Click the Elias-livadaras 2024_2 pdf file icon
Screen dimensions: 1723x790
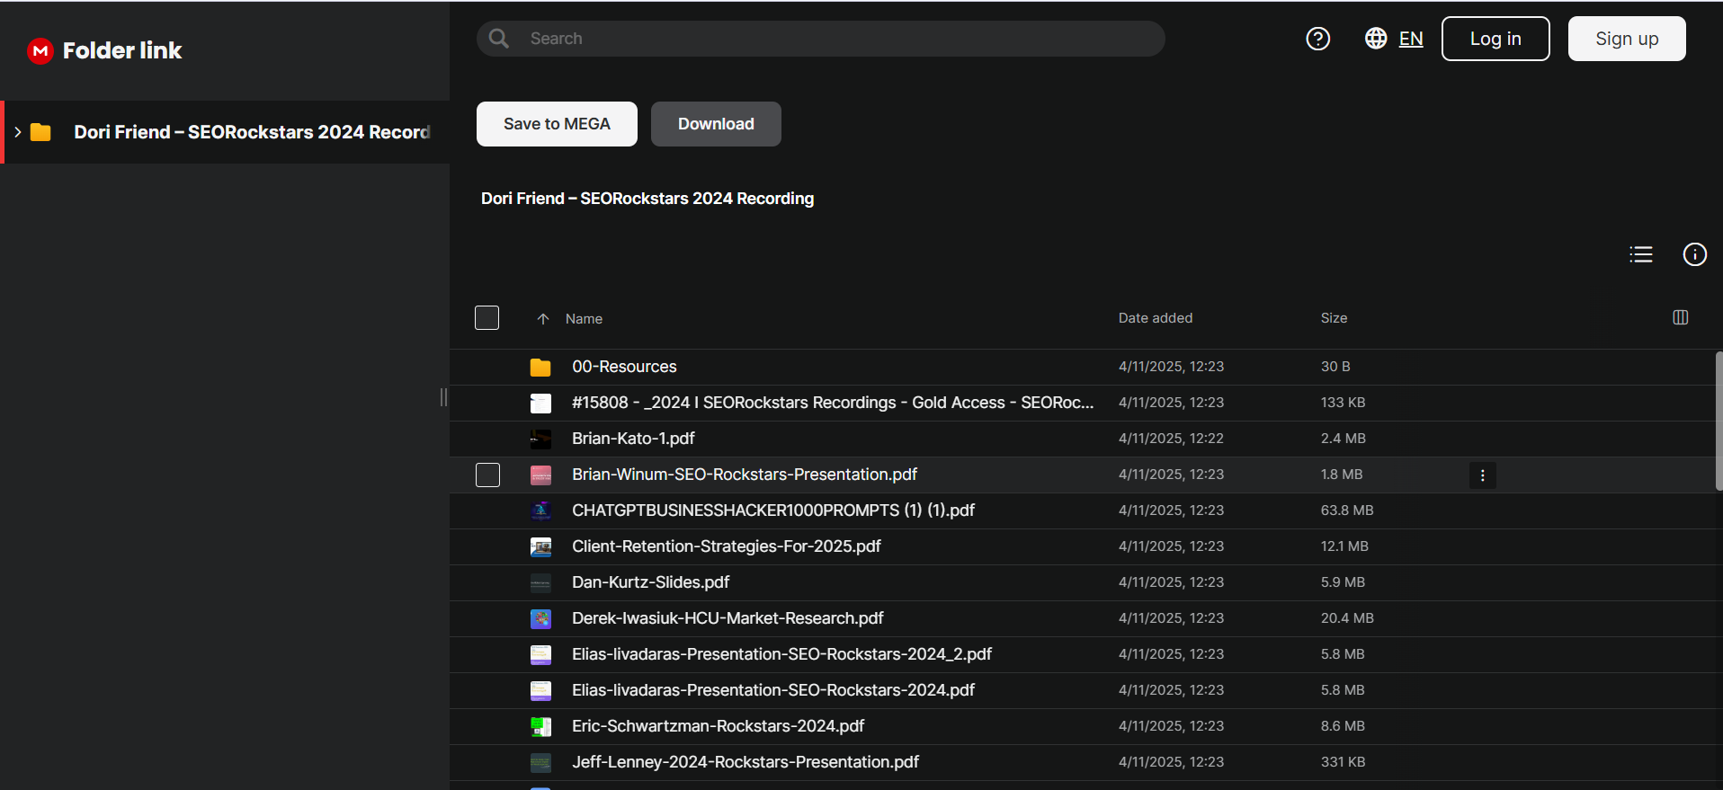540,654
